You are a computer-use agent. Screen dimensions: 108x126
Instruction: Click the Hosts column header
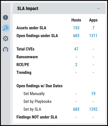[76, 20]
